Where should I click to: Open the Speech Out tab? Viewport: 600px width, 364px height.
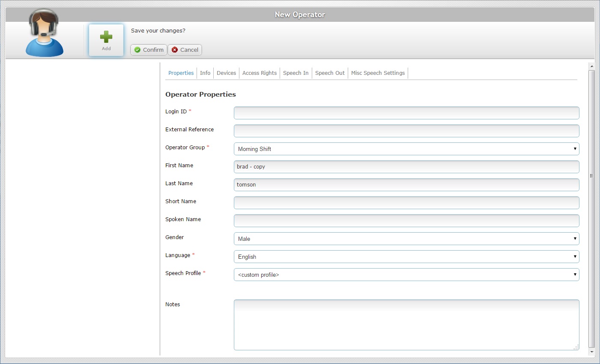click(x=330, y=73)
